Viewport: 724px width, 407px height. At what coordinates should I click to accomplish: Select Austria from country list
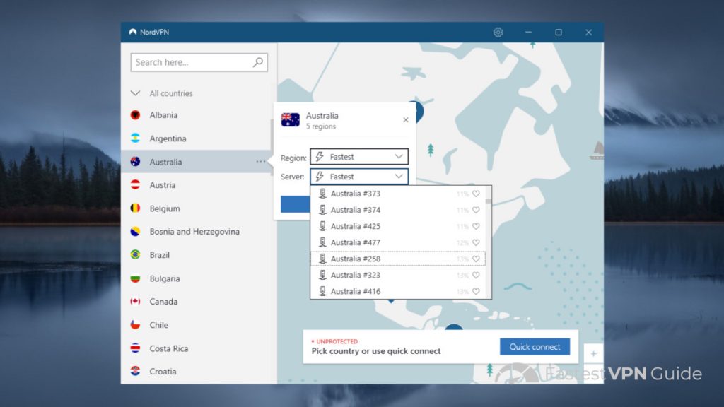click(x=196, y=184)
